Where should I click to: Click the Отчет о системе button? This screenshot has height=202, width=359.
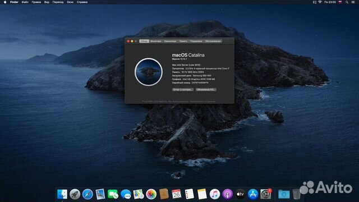(x=182, y=90)
